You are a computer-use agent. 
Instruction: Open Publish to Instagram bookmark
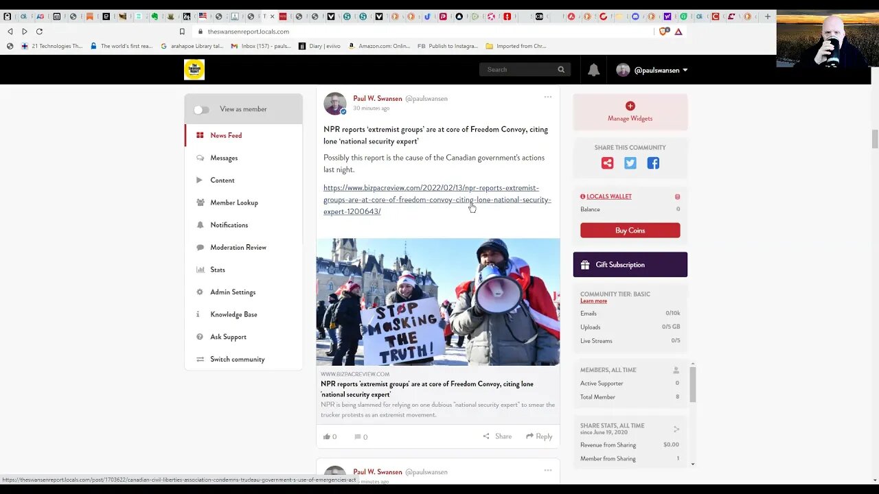(448, 46)
